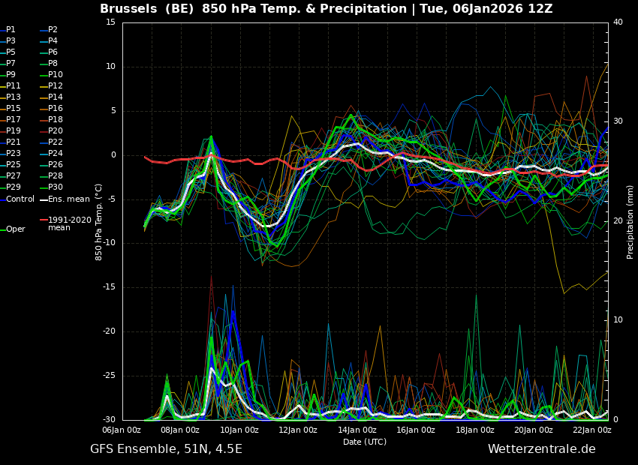Viewport: 638px width, 465px height.
Task: Click the 16Jan 00z axis label
Action: tap(415, 430)
